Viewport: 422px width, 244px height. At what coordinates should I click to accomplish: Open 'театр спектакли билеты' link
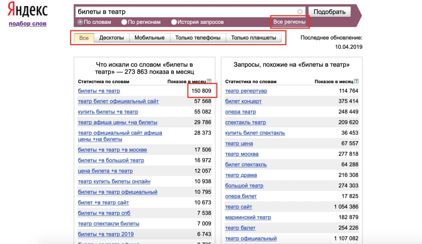coord(109,224)
